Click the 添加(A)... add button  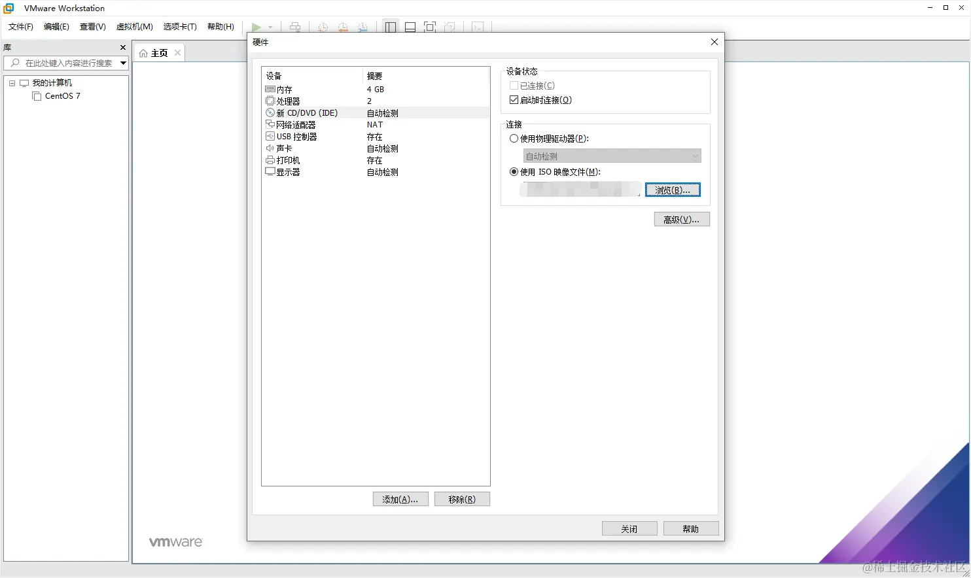400,500
